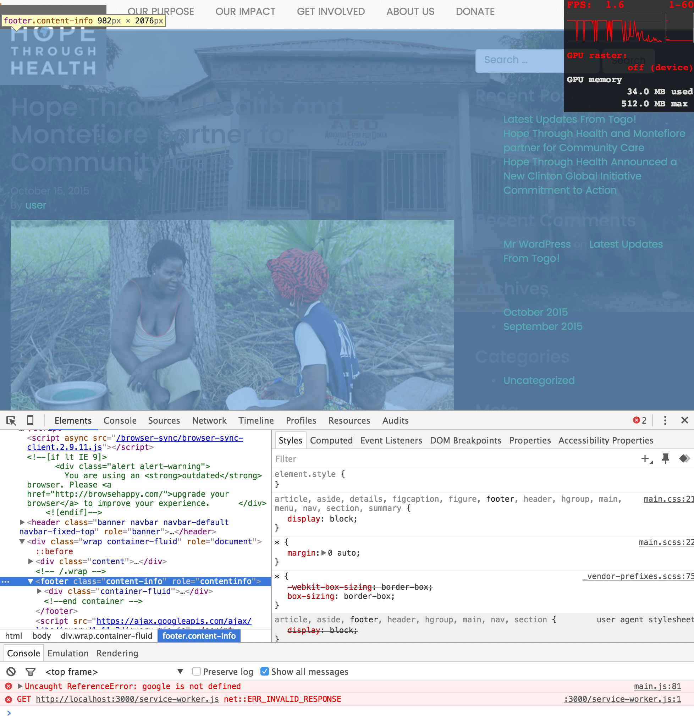Select the Elements panel tab
This screenshot has height=716, width=694.
click(73, 420)
